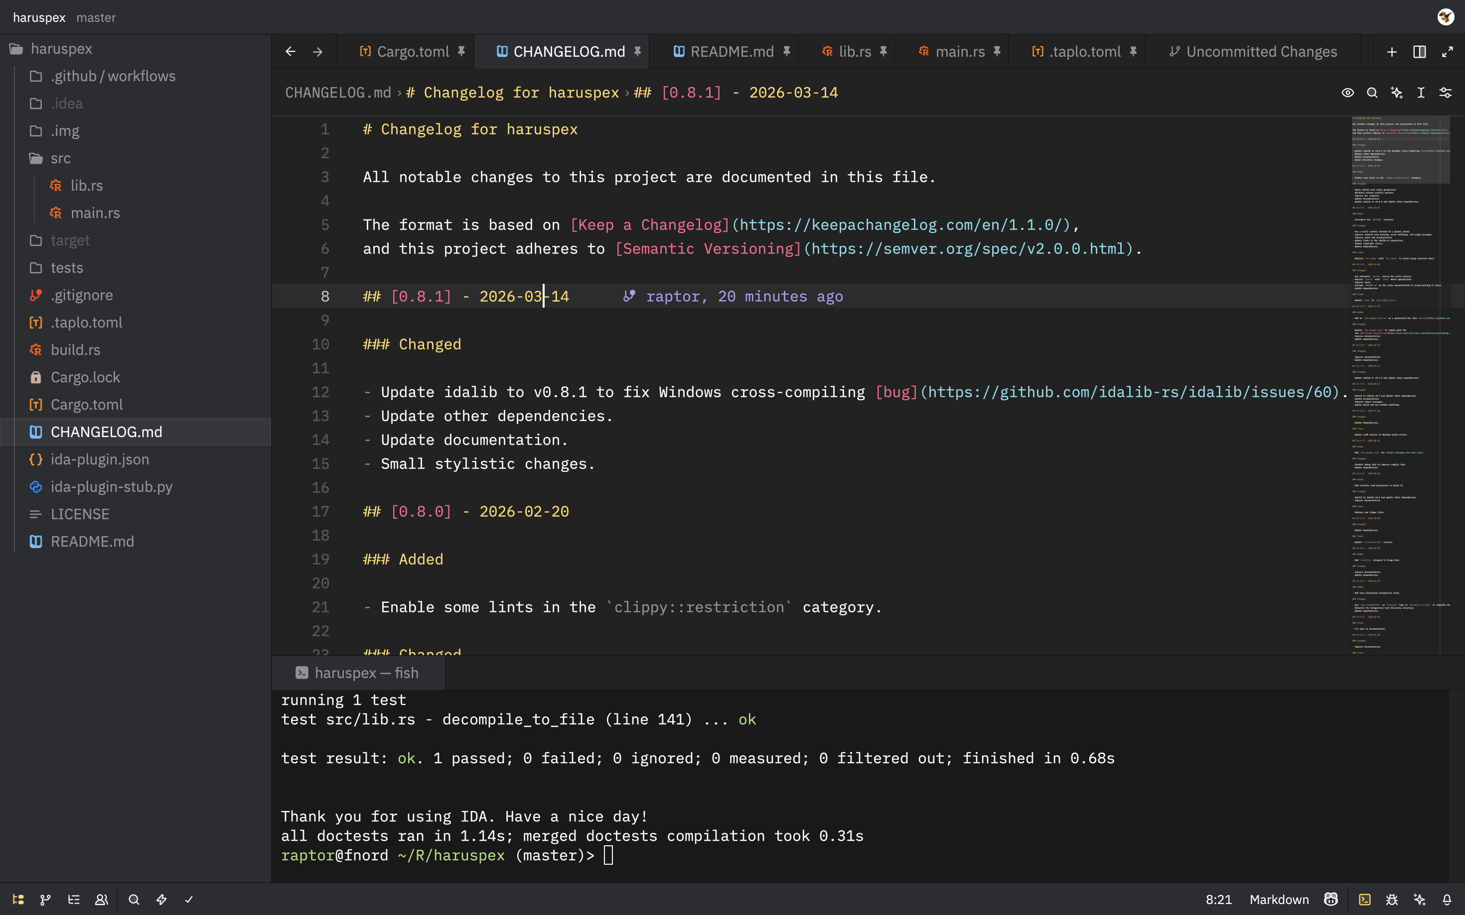Switch to the main.rs tab
The image size is (1465, 915).
tap(953, 52)
